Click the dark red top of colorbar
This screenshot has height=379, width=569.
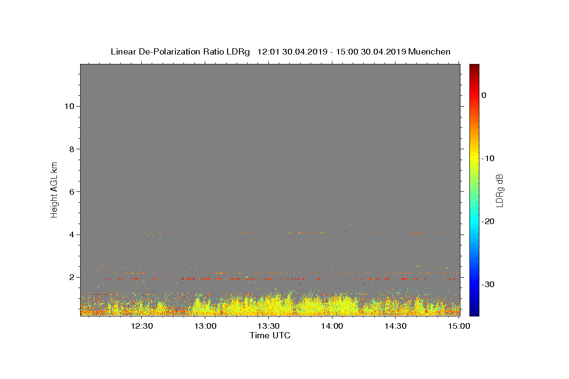pos(474,67)
